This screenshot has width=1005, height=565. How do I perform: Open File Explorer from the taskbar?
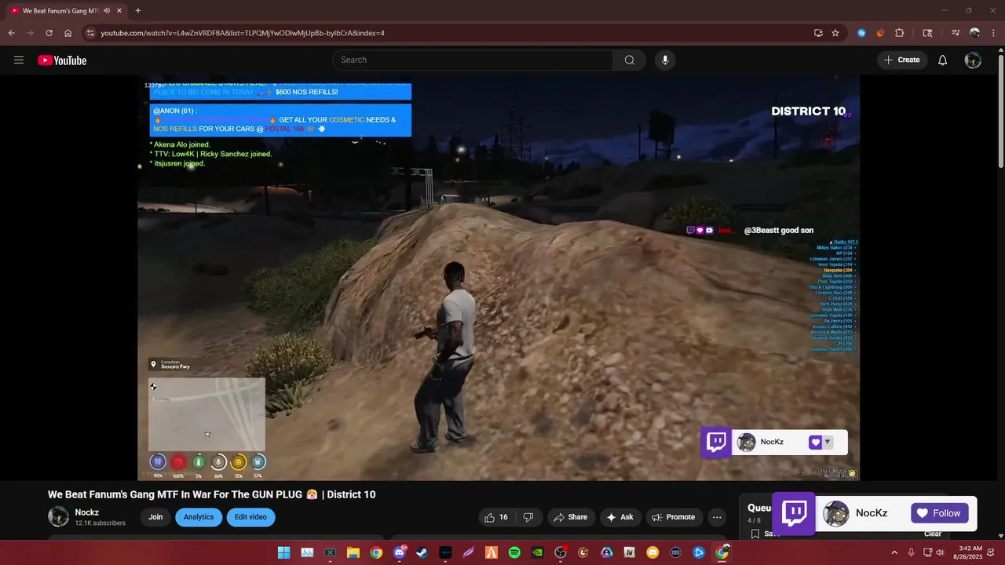(353, 552)
